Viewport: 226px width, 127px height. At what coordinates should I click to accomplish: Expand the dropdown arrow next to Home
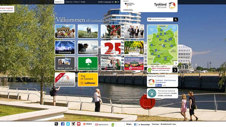point(62,2)
